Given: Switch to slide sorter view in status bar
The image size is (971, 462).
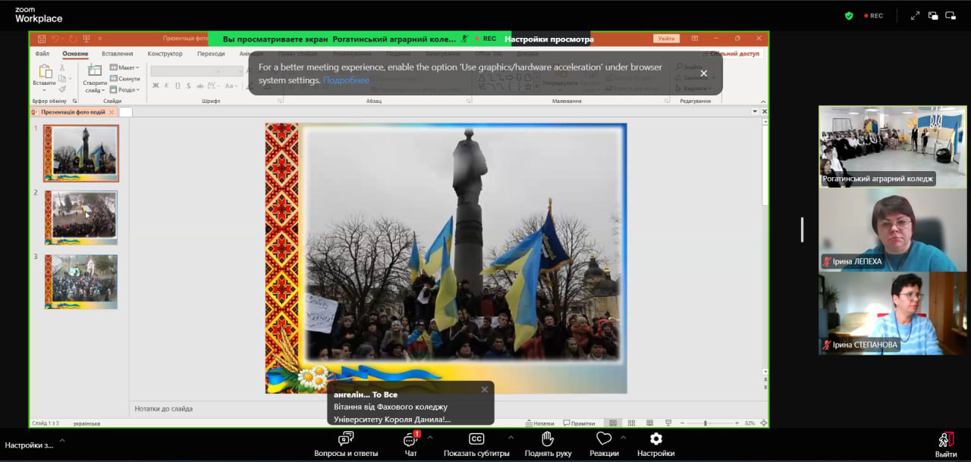Looking at the screenshot, I should pyautogui.click(x=631, y=423).
